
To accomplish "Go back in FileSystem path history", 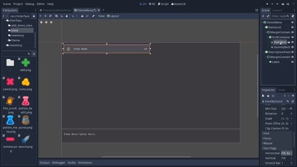I will click(x=4, y=16).
